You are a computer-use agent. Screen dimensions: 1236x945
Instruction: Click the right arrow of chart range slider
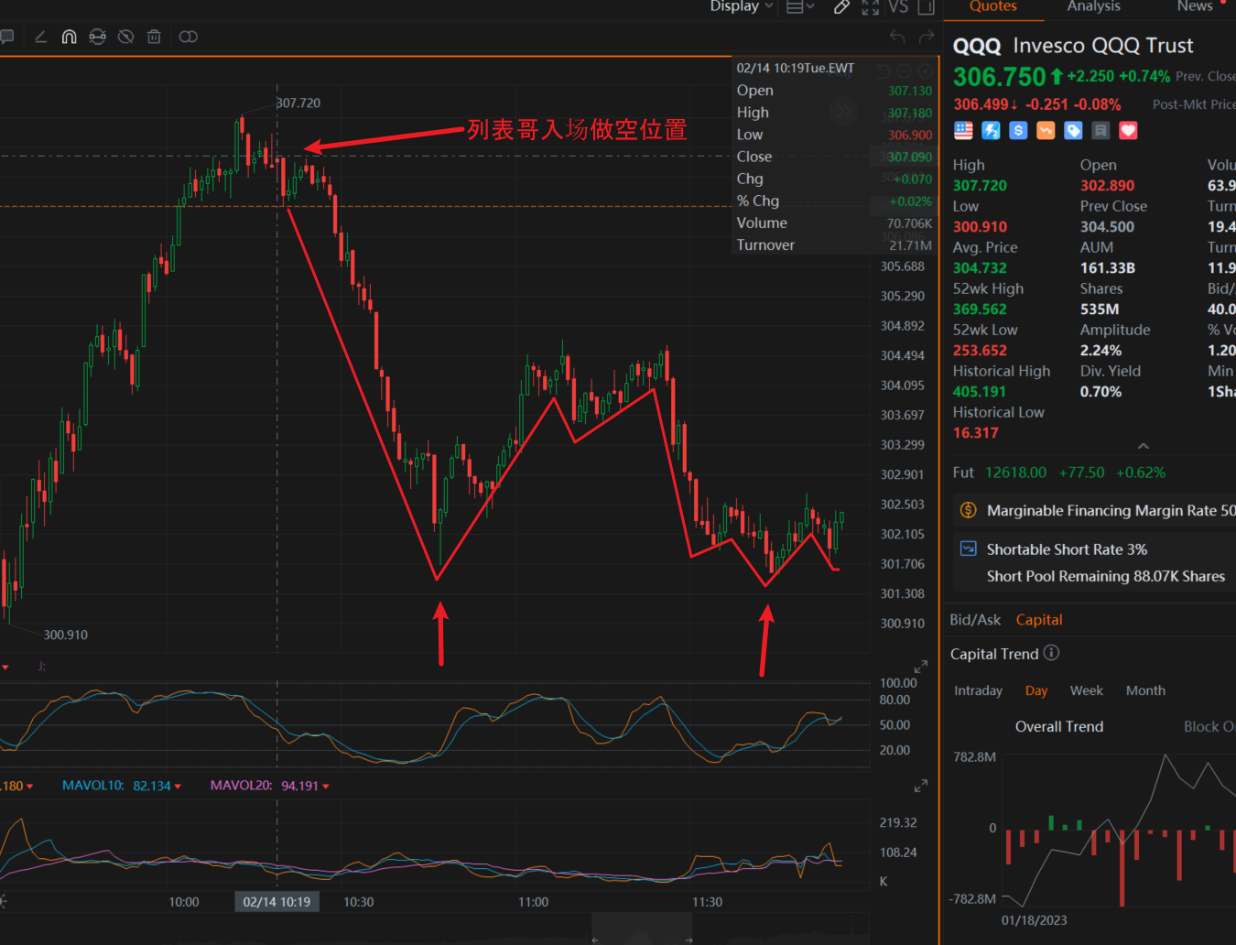(688, 940)
